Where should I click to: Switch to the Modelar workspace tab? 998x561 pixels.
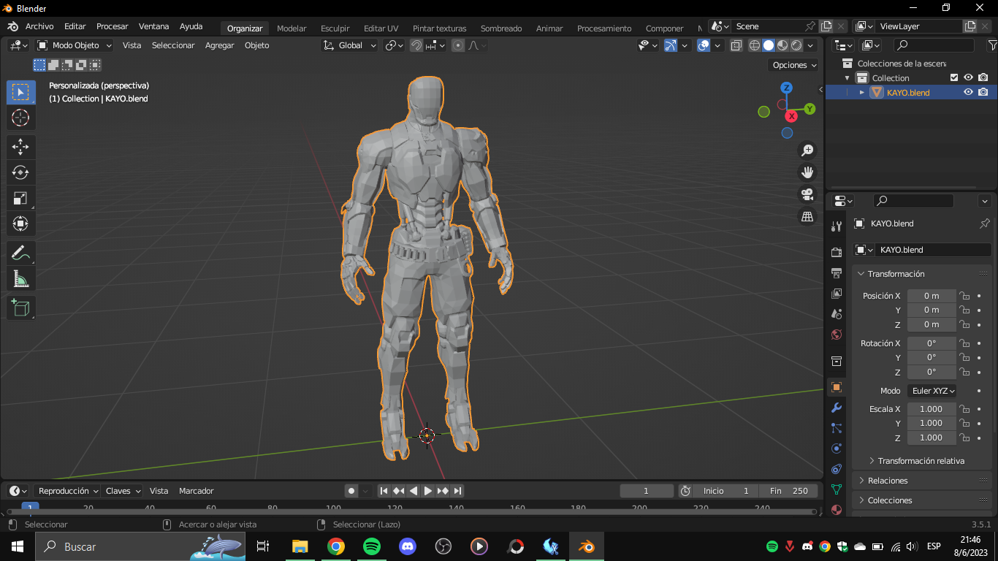292,28
